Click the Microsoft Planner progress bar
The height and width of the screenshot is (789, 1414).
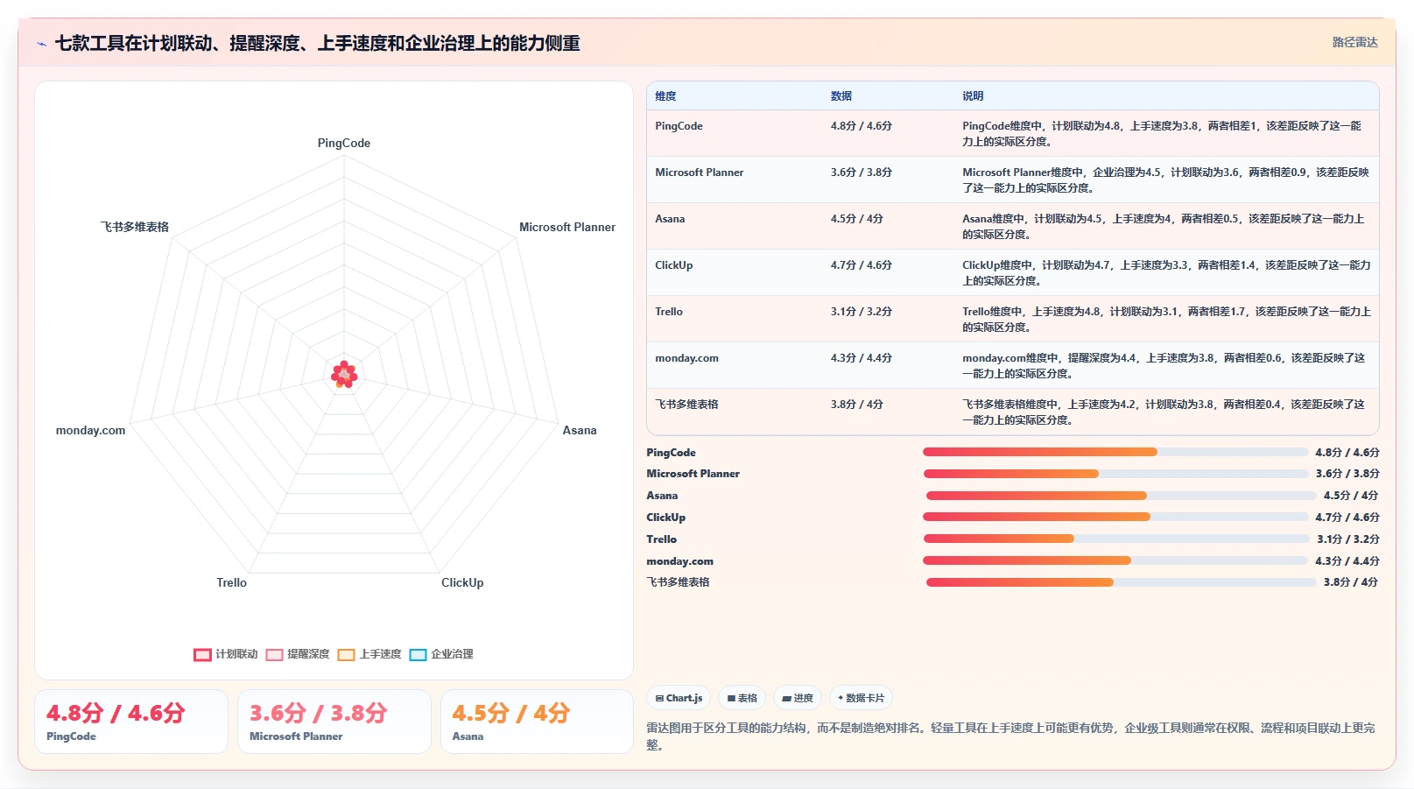1115,474
